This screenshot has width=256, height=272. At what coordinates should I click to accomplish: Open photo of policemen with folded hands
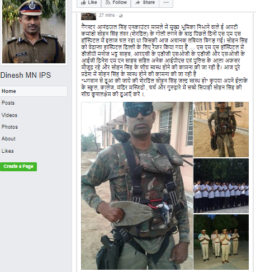point(221,242)
